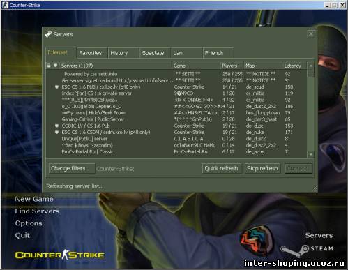Close the Servers dialog

[311, 34]
